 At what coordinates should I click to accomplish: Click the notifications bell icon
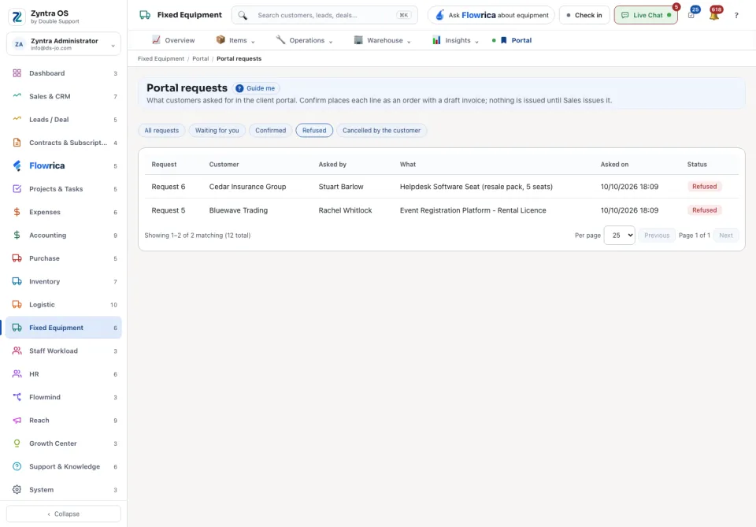(x=714, y=16)
